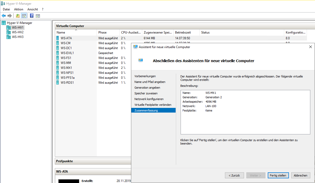Open the Aktion menu

(19, 9)
